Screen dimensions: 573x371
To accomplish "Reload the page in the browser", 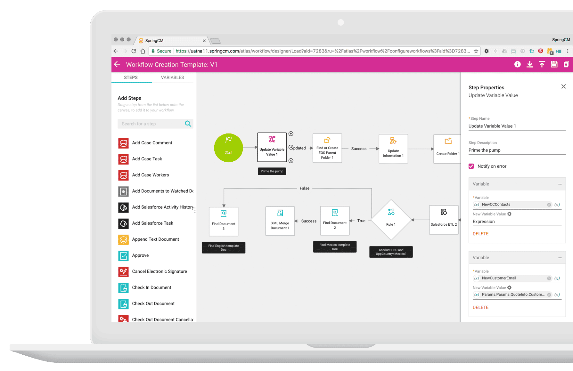I will click(134, 51).
